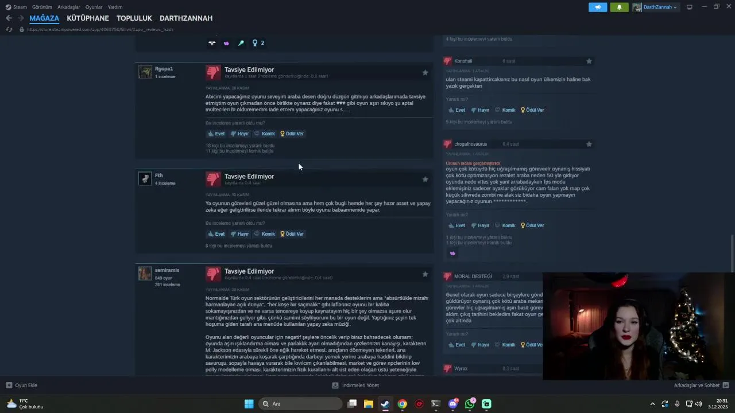The height and width of the screenshot is (413, 735).
Task: Open the MORAL DESTEĞİ username link
Action: (473, 276)
